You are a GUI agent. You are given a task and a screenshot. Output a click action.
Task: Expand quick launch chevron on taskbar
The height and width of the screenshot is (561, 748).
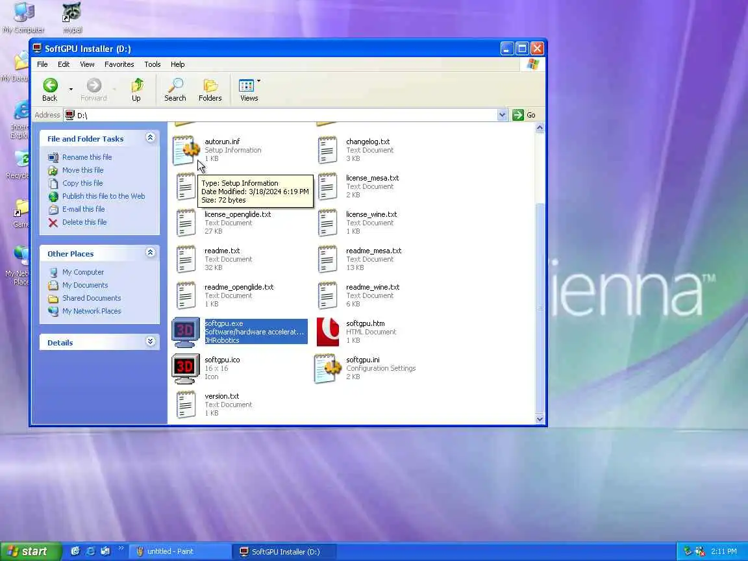tap(121, 549)
